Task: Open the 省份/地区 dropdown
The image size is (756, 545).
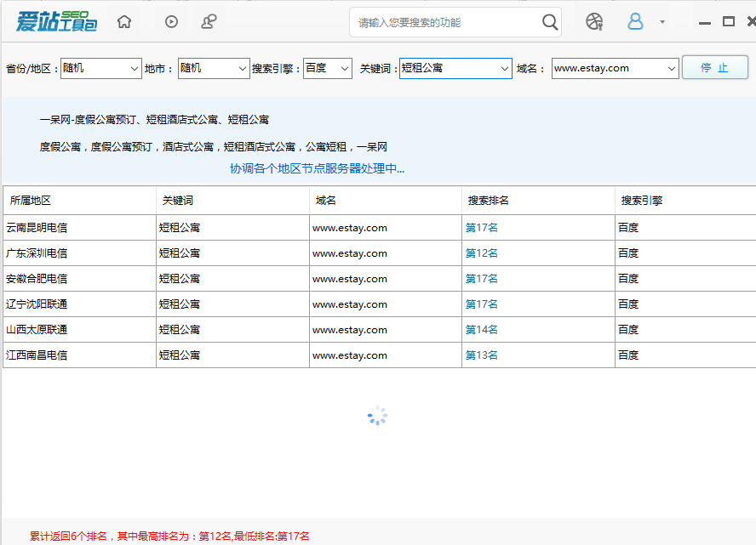Action: click(x=135, y=68)
